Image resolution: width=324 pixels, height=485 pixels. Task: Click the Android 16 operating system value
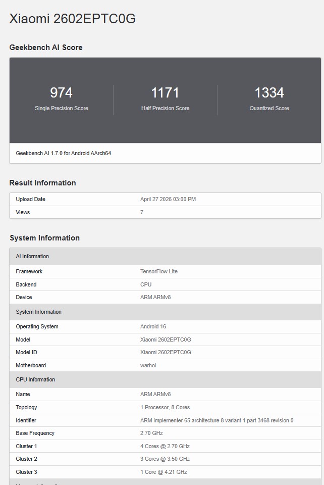coord(153,326)
